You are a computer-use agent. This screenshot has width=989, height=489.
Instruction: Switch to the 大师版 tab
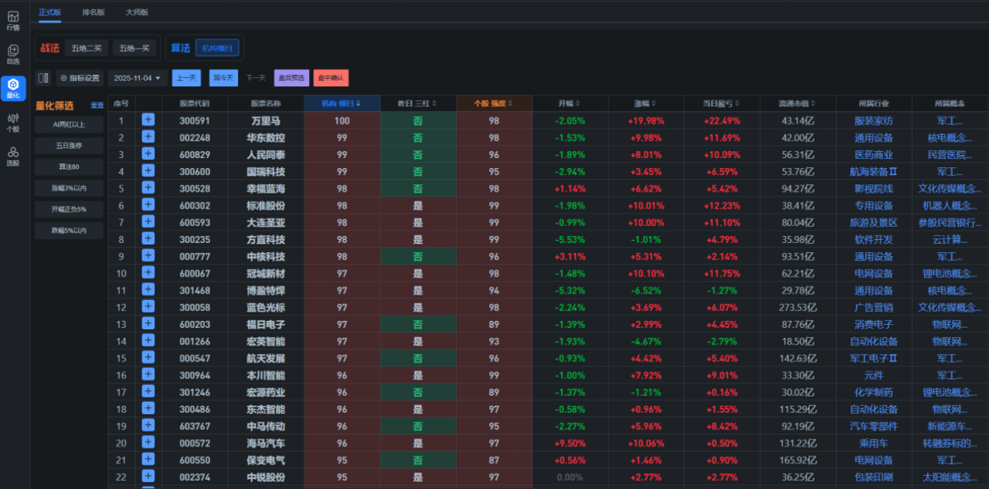pyautogui.click(x=137, y=12)
